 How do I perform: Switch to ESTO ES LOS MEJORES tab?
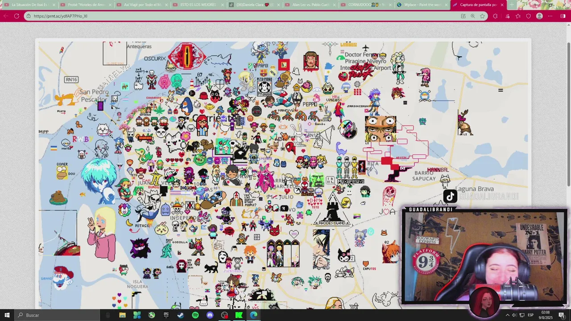click(x=198, y=5)
